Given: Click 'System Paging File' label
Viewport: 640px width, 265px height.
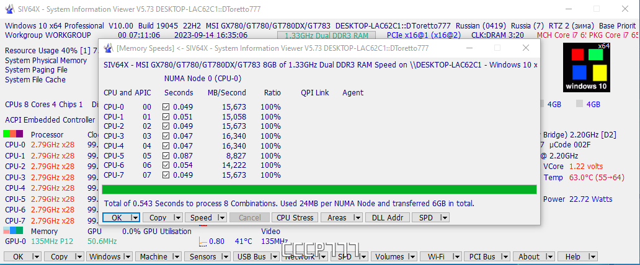Looking at the screenshot, I should (x=36, y=70).
